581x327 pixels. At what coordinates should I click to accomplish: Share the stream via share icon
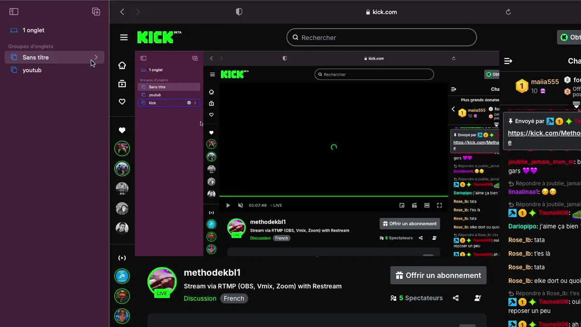click(x=456, y=298)
